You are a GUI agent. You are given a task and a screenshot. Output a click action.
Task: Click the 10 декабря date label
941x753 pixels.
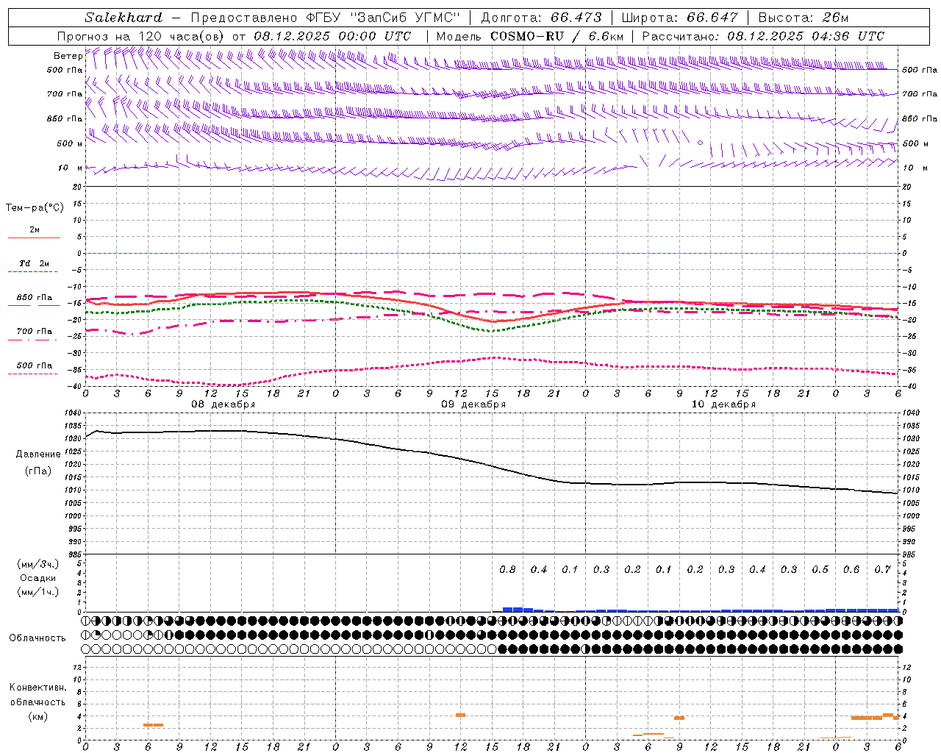(x=723, y=404)
